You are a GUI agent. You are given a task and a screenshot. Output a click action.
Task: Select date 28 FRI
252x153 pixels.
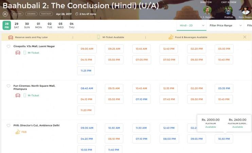click(x=7, y=26)
